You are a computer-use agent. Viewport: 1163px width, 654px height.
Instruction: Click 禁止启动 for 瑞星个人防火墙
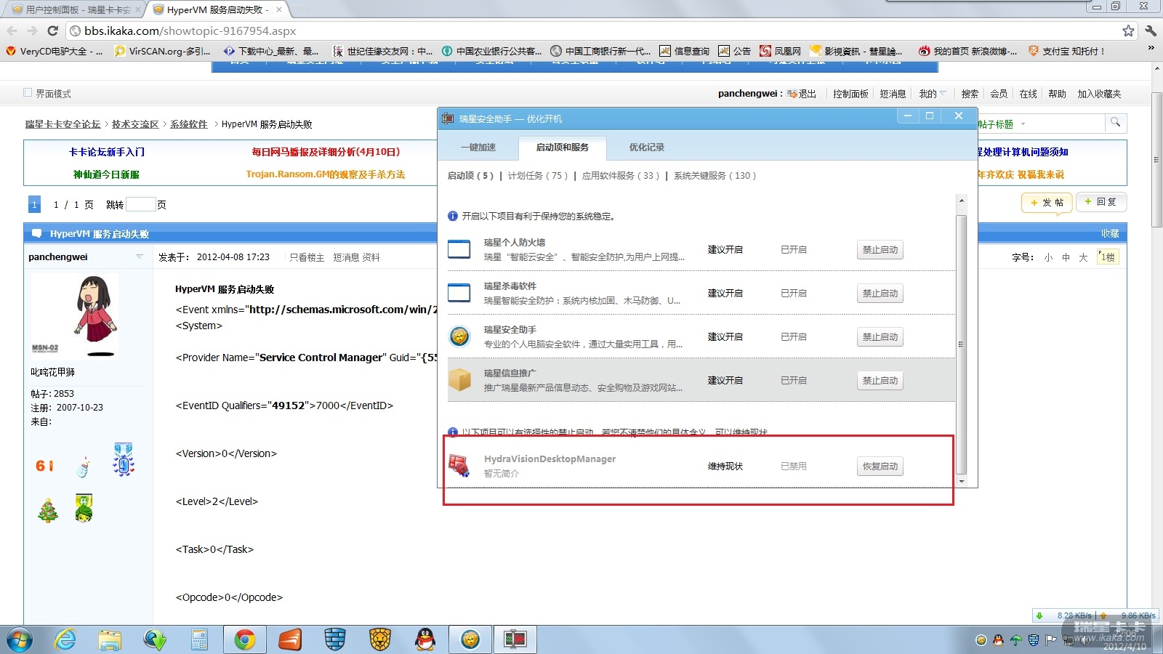pyautogui.click(x=880, y=250)
